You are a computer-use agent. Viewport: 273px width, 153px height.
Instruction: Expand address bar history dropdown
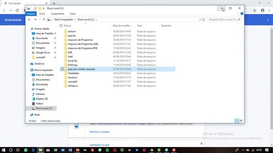[200, 20]
